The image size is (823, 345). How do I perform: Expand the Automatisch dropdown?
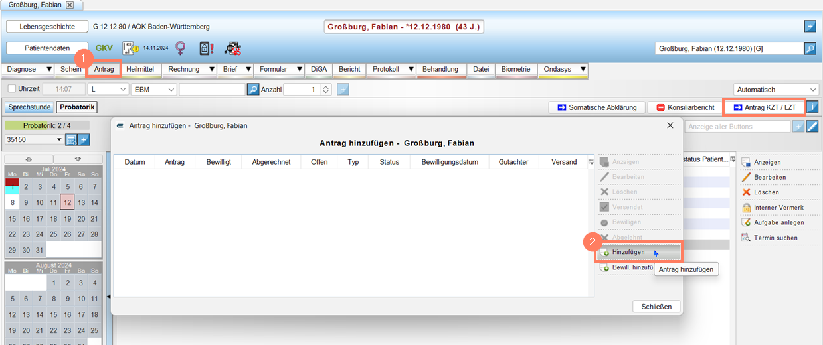pos(777,90)
